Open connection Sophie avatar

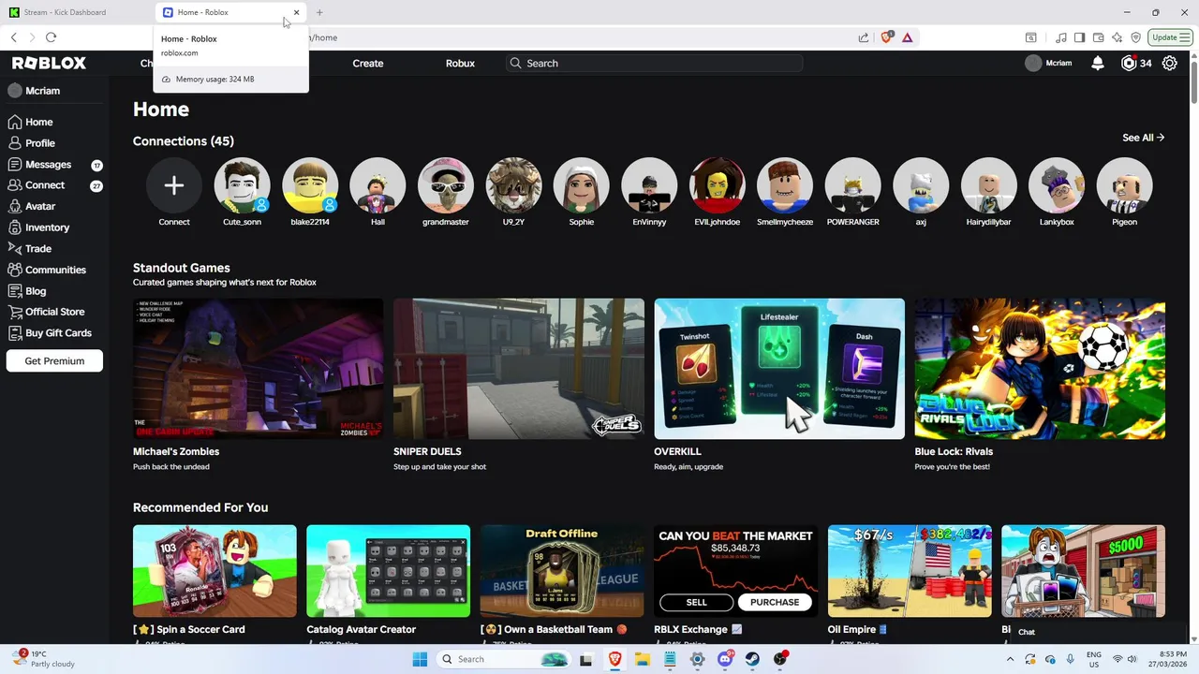582,185
